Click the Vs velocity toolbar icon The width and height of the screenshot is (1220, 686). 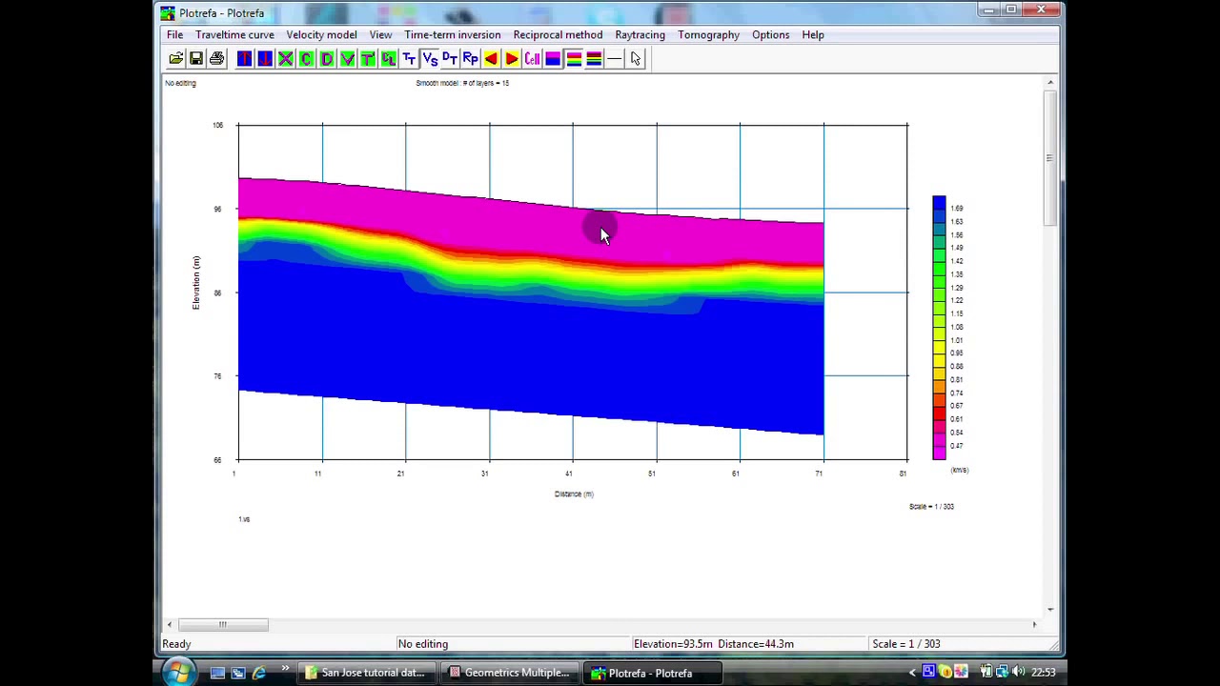tap(430, 59)
